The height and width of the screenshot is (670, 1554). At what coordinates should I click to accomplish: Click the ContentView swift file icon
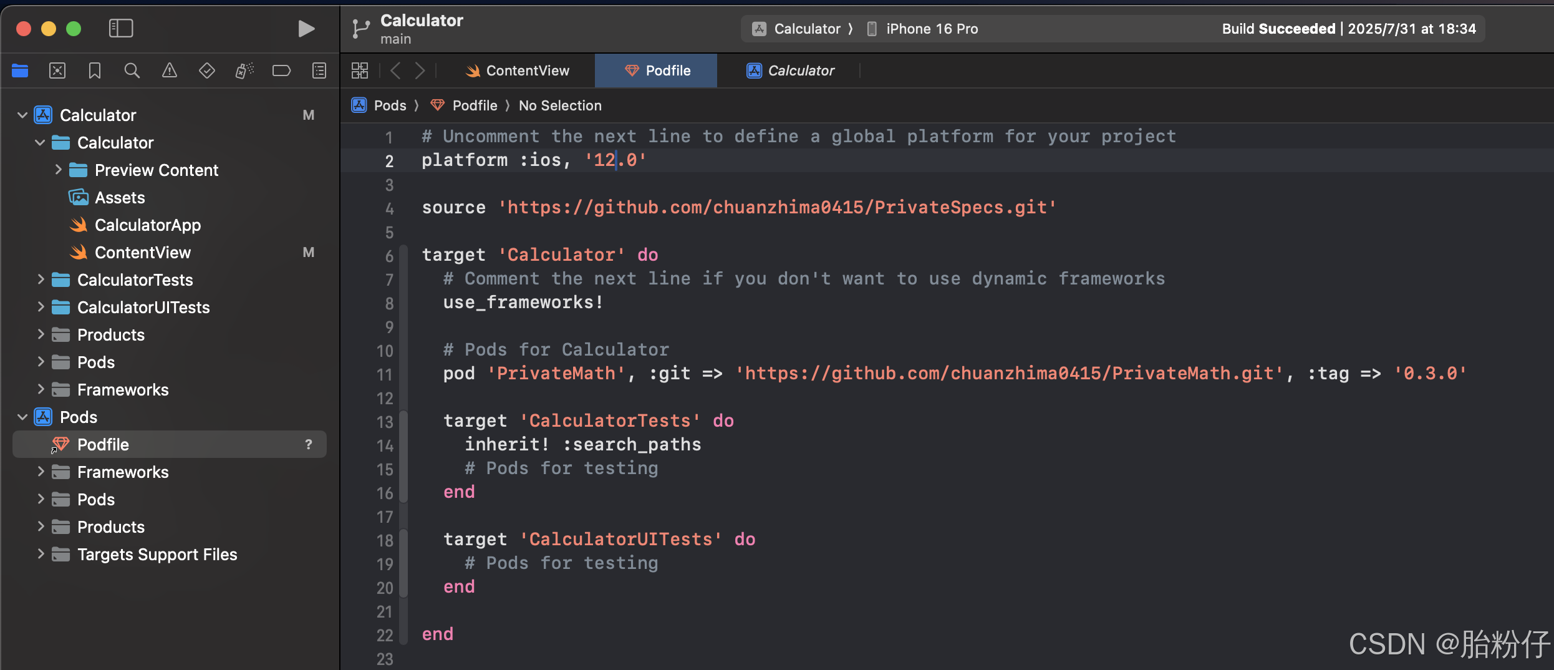coord(79,252)
